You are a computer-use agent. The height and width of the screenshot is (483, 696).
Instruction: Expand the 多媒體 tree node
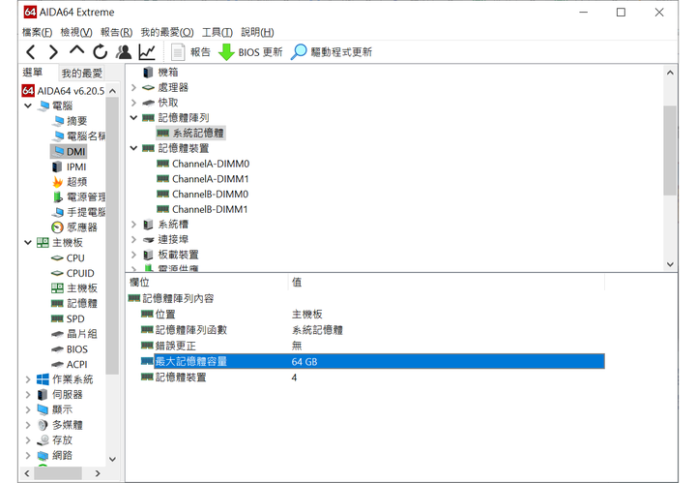pos(28,425)
